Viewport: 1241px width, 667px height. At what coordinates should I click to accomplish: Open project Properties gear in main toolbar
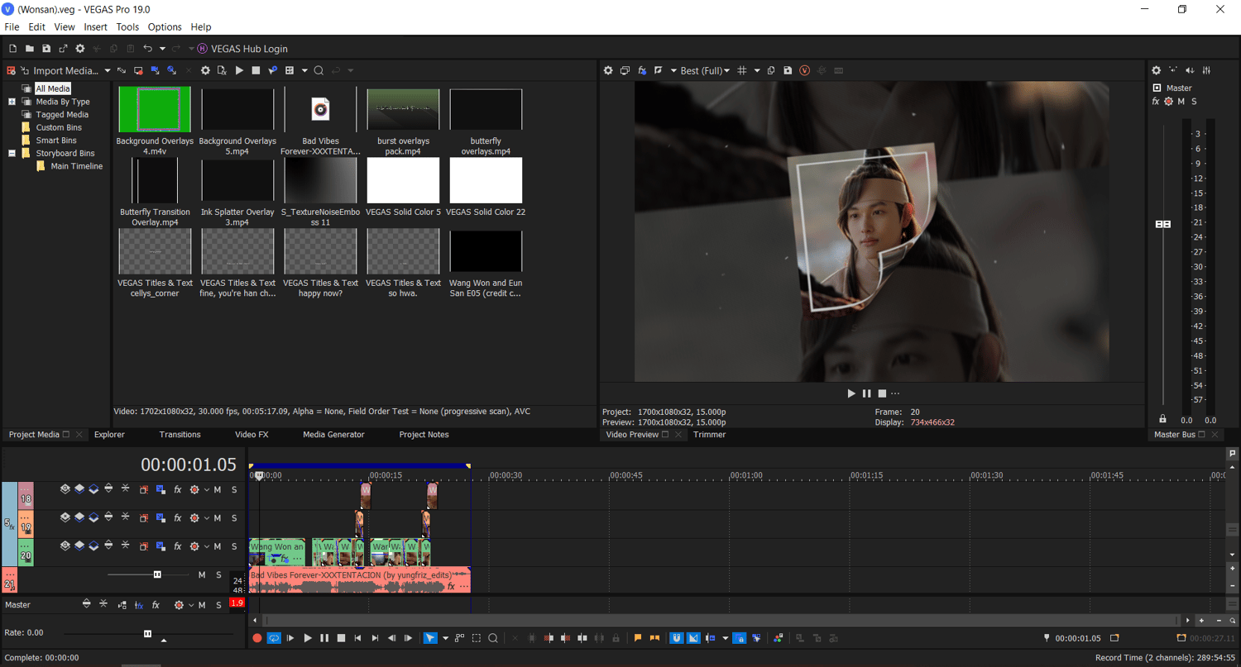pos(80,49)
